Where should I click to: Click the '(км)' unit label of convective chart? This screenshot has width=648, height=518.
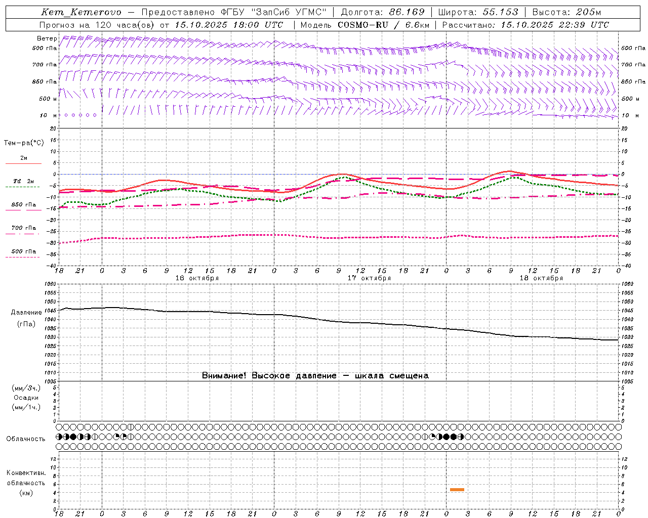pos(26,493)
